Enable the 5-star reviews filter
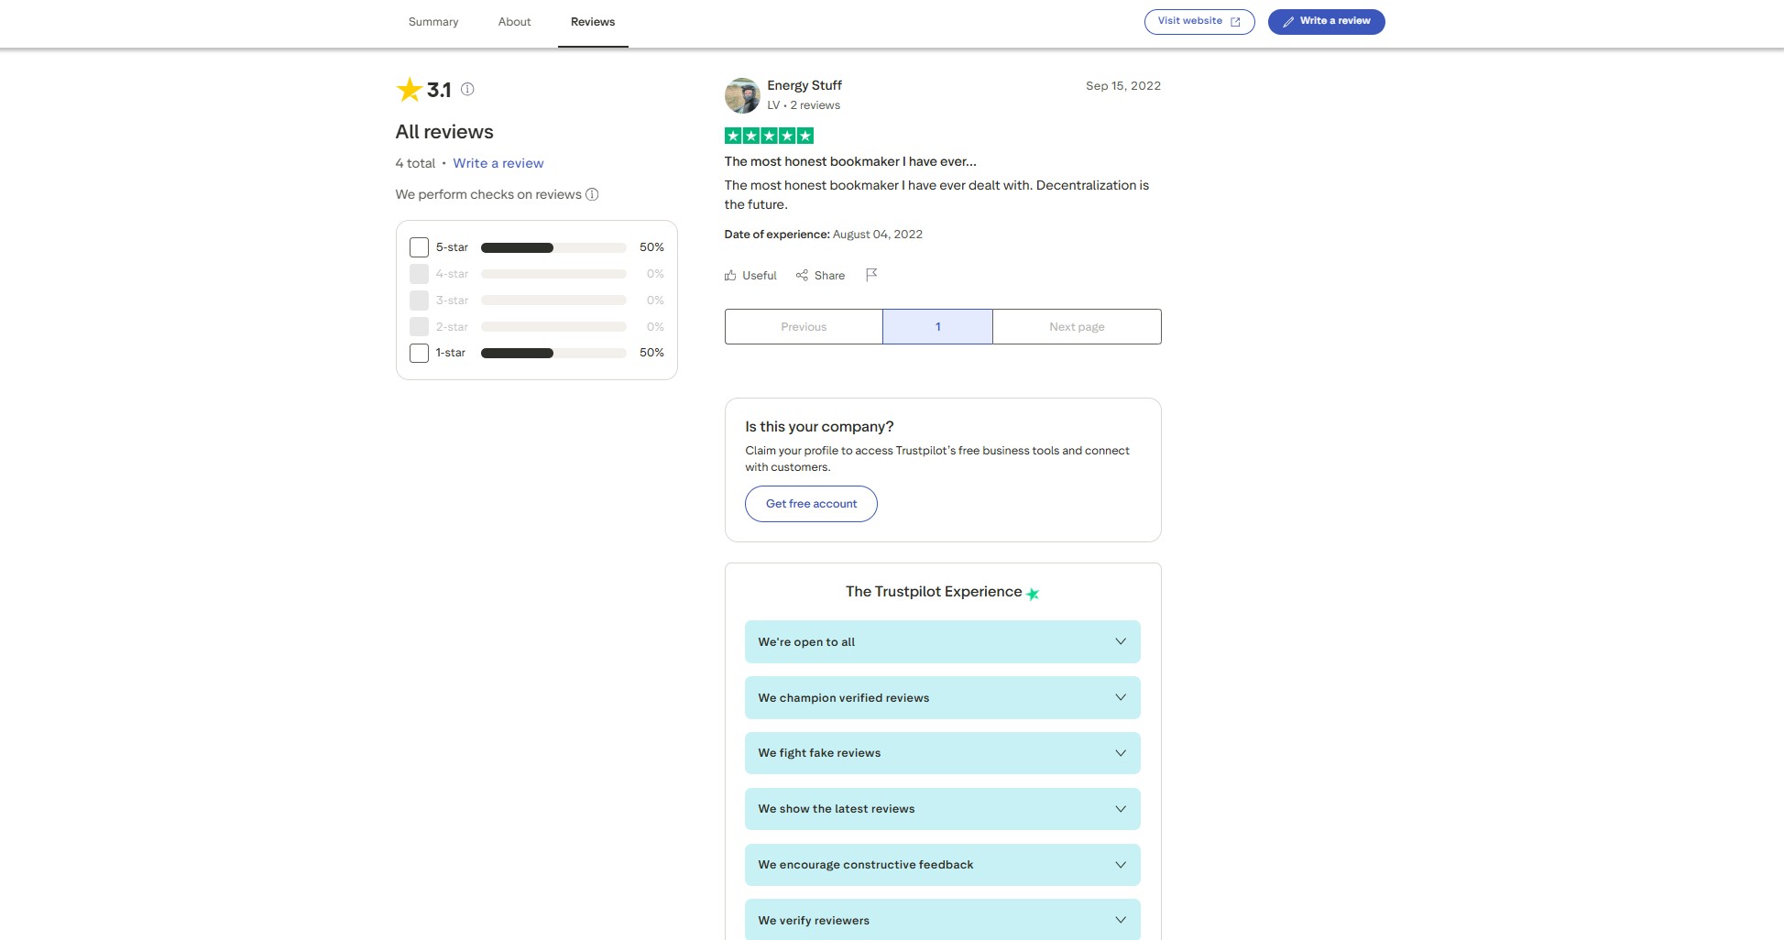This screenshot has width=1784, height=940. click(419, 246)
